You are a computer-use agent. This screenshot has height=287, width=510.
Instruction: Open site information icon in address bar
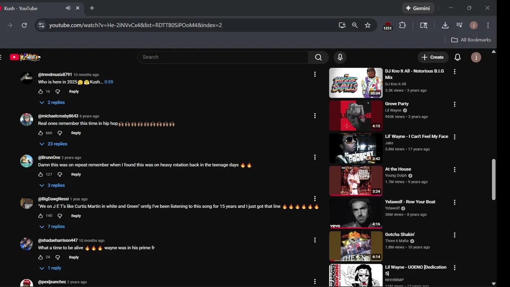41,25
